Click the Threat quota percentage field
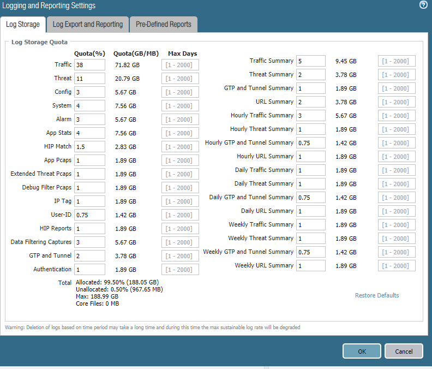432x369 pixels. pyautogui.click(x=90, y=79)
